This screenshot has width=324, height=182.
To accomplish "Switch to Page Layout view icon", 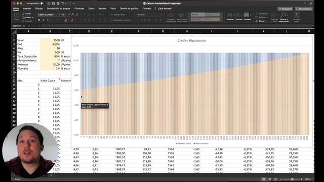I will [270, 179].
